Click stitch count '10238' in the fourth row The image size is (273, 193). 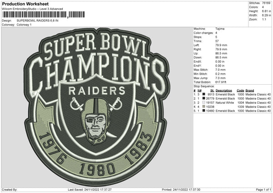(210, 107)
